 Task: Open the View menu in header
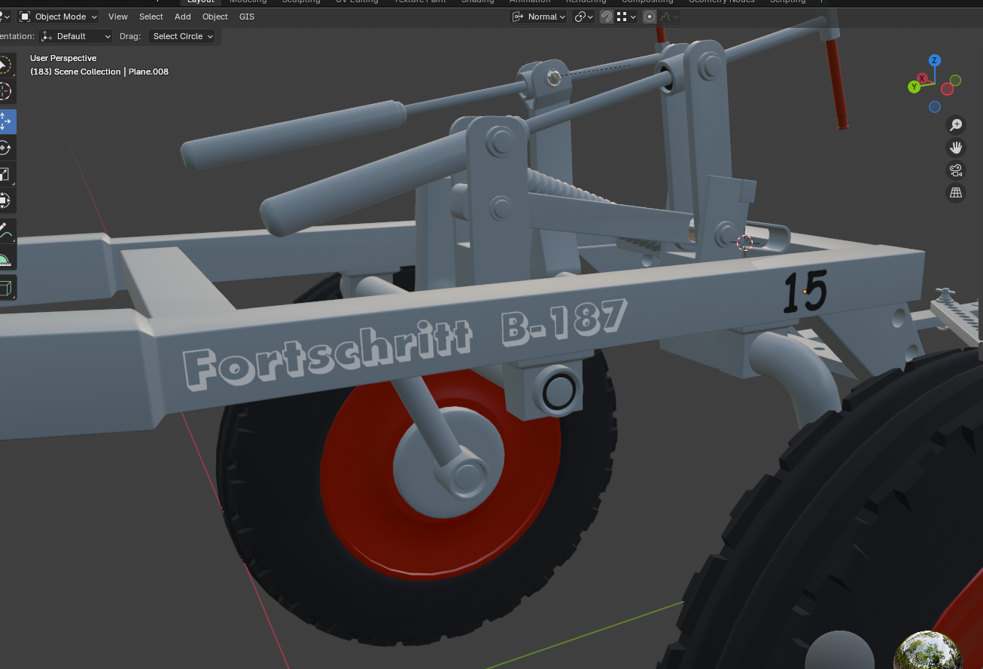(x=118, y=17)
